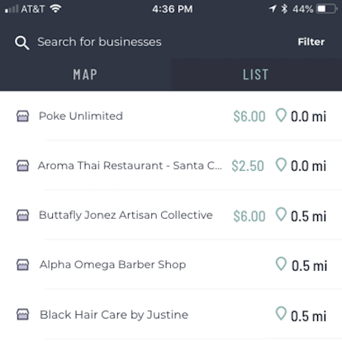Click the storefront icon beside Buttafly Jonez
The image size is (342, 342).
pyautogui.click(x=23, y=215)
